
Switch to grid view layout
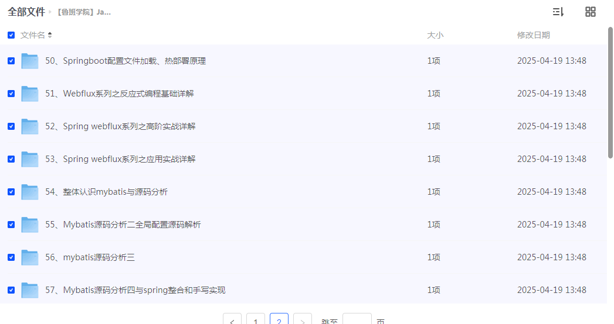pos(591,12)
